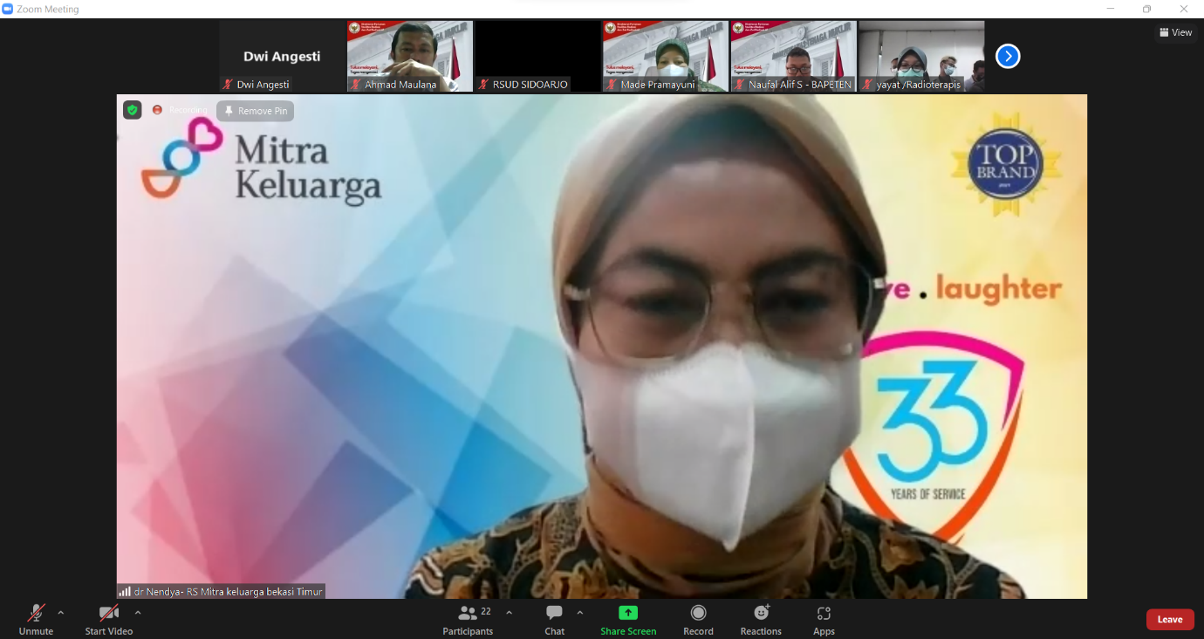
Task: Unmute the microphone
Action: (36, 620)
